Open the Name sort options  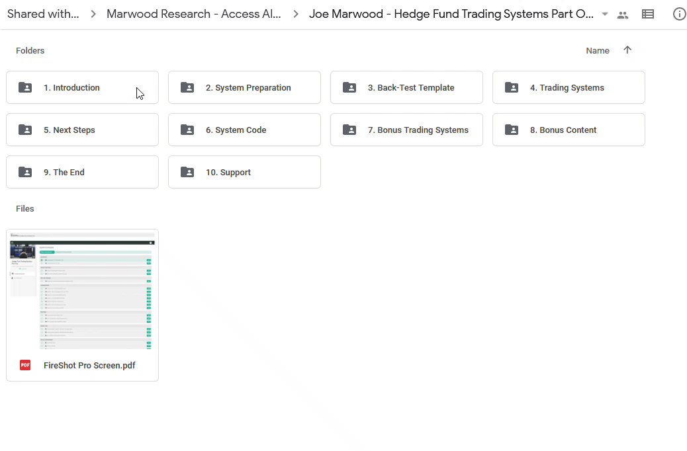pyautogui.click(x=597, y=50)
